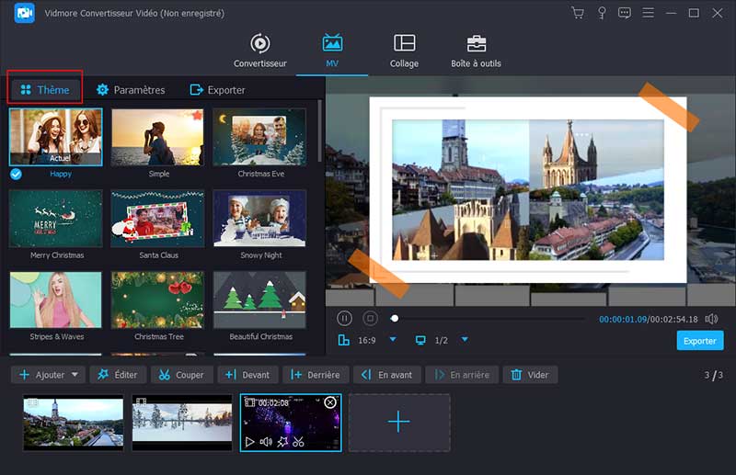Mute audio on the selected clip
Viewport: 736px width, 475px height.
tap(265, 442)
